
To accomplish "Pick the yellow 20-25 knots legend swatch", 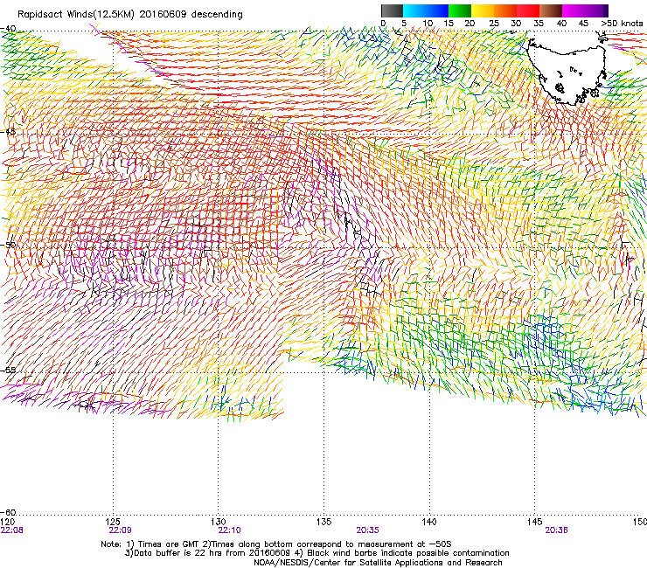I will pos(483,10).
